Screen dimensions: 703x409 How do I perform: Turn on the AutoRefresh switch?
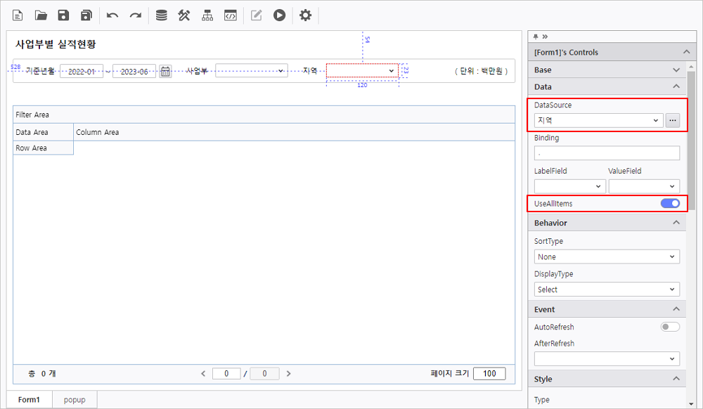coord(670,327)
